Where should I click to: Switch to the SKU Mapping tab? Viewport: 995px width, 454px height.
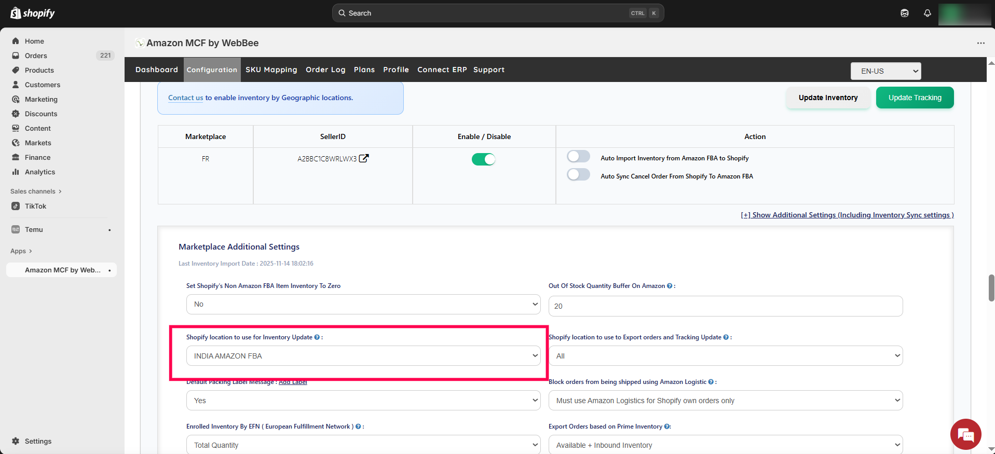pos(271,70)
